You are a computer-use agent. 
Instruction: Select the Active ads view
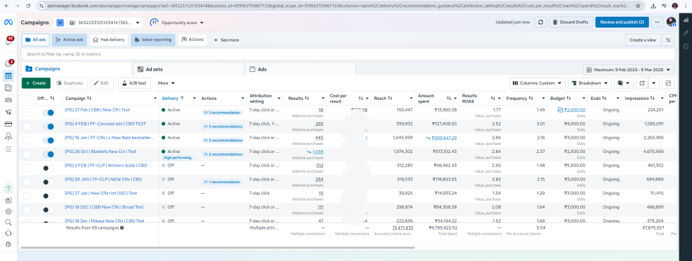pos(69,40)
